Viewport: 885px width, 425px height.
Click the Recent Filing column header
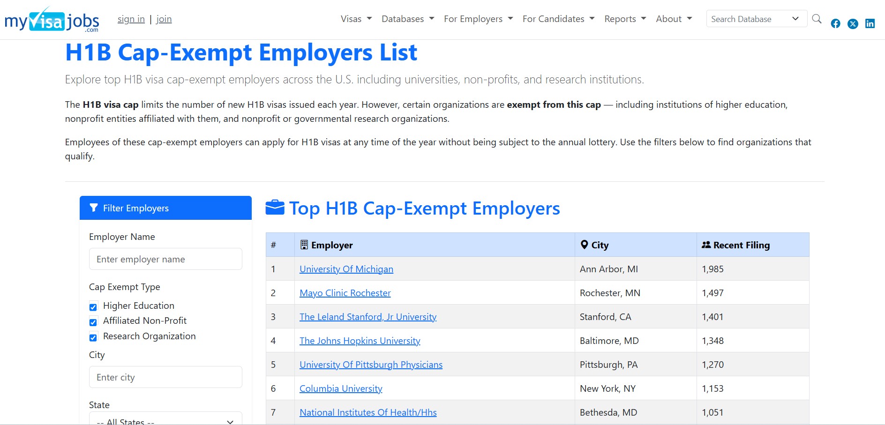[753, 245]
